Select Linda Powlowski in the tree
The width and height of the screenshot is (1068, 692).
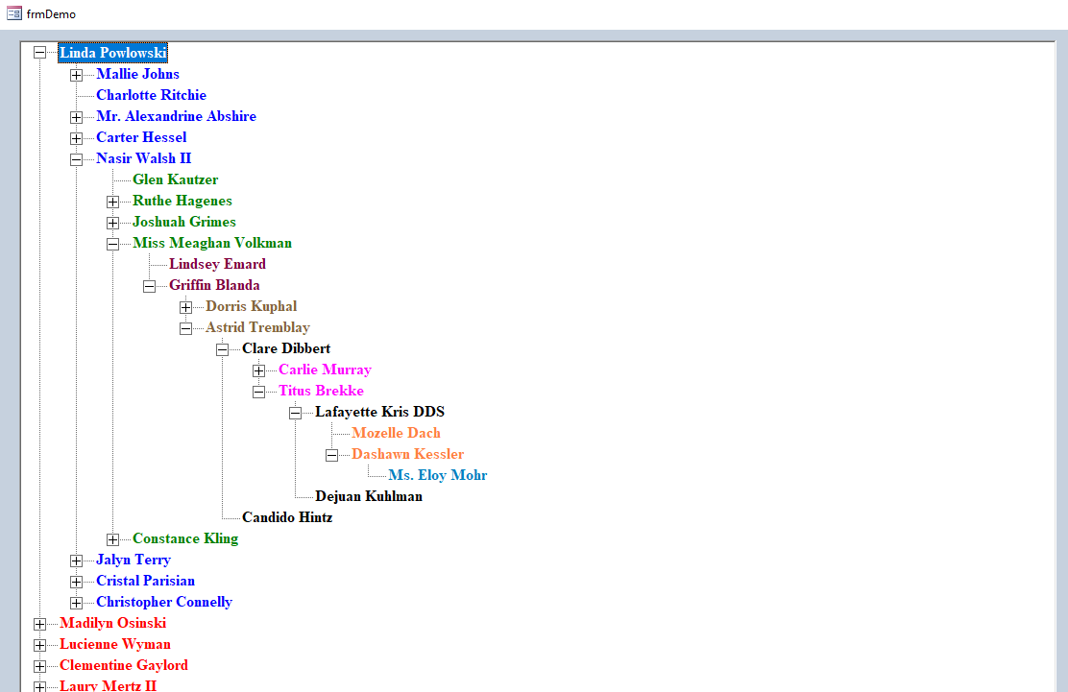pos(113,53)
